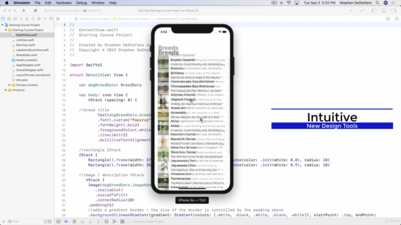Expand the Preview Content folder
Image resolution: width=401 pixels, height=225 pixels.
click(9, 85)
